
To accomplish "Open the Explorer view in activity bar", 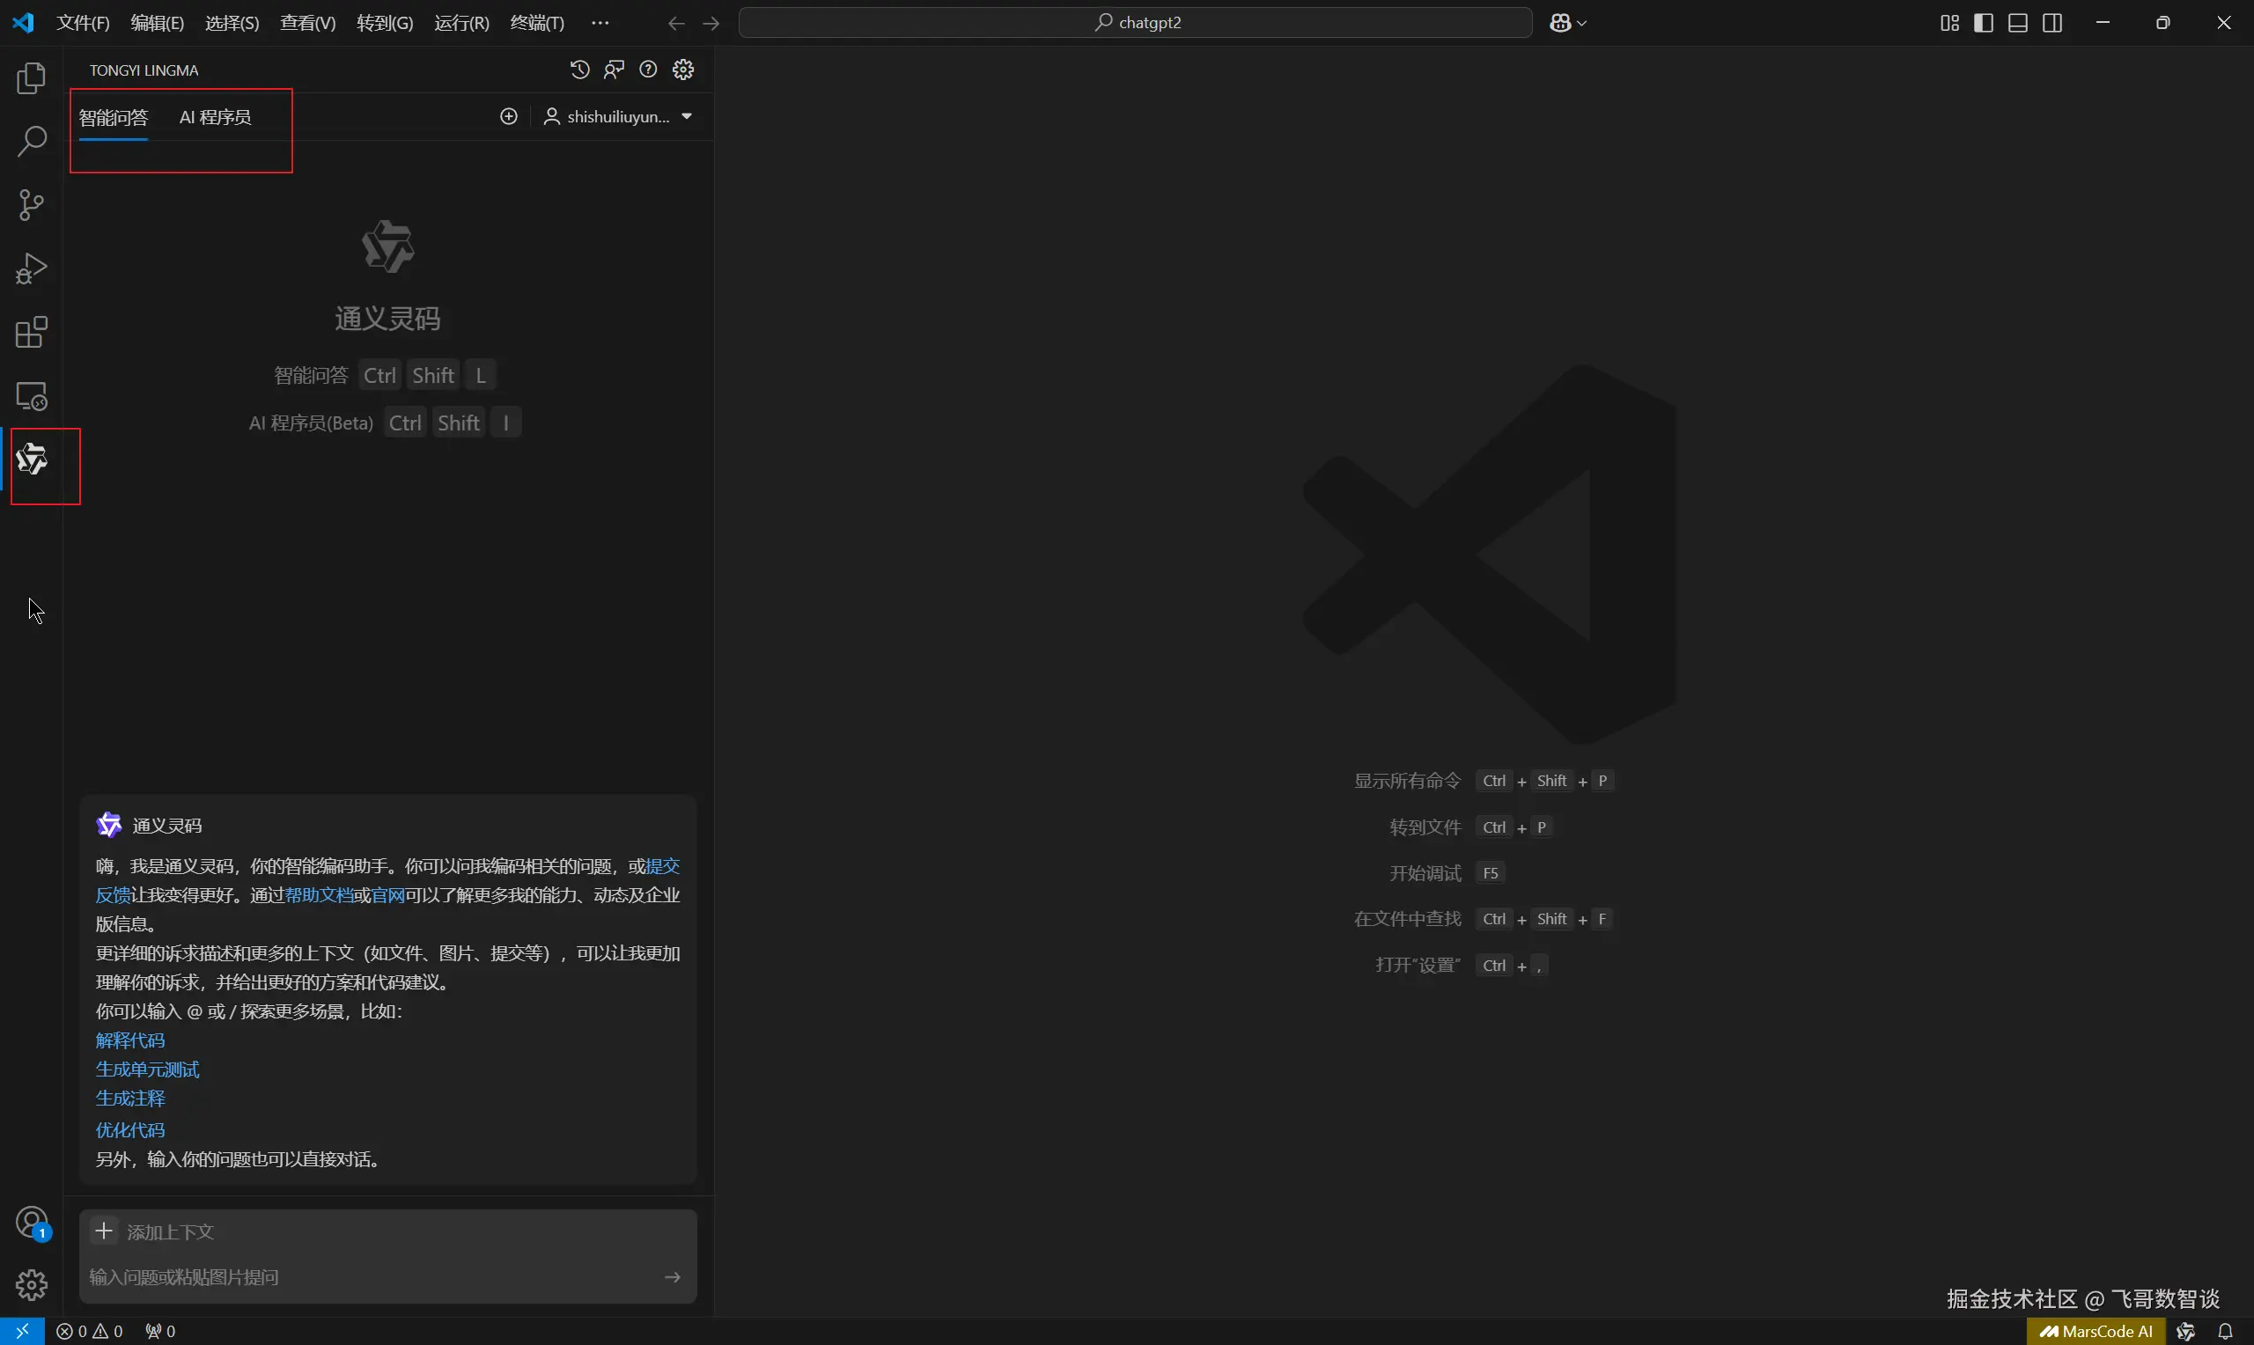I will pyautogui.click(x=32, y=79).
